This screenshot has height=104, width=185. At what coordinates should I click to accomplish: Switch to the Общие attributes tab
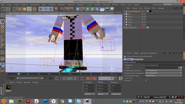128,59
